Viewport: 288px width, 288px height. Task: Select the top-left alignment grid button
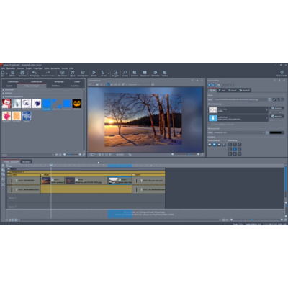pyautogui.click(x=230, y=144)
